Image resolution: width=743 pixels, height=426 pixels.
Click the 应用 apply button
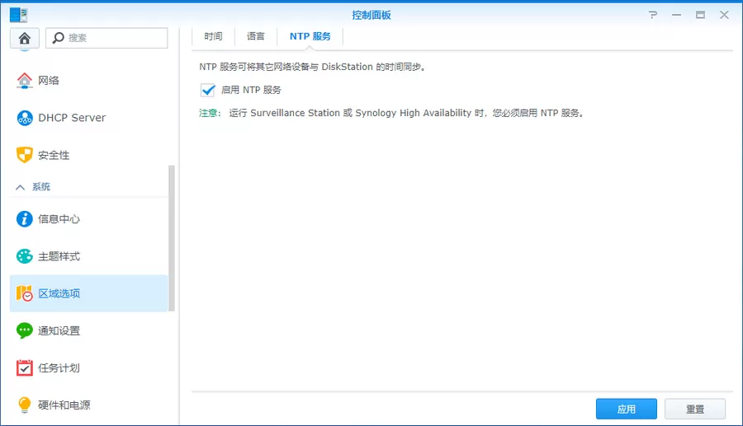(x=627, y=409)
